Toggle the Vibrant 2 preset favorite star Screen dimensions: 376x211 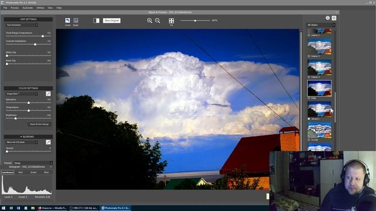click(x=309, y=119)
